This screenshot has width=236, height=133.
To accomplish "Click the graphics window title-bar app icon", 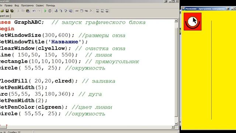I will tap(183, 9).
